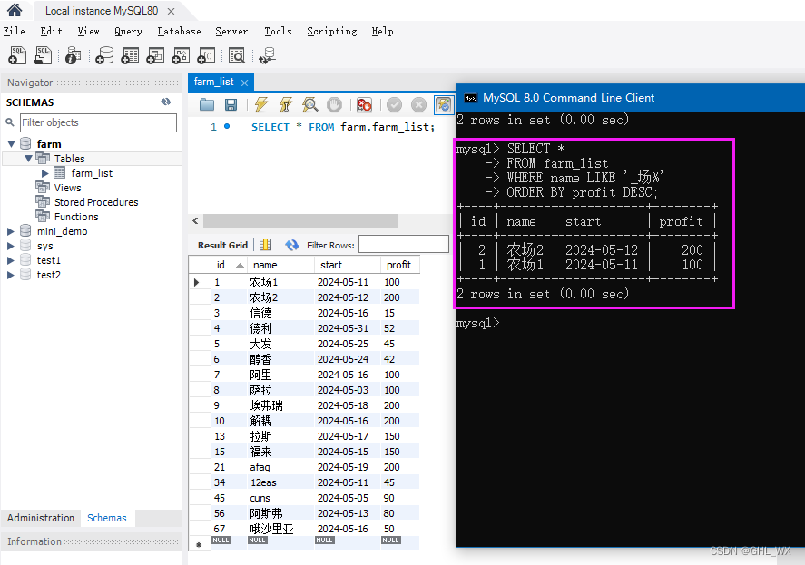Viewport: 805px width, 565px height.
Task: Commit transaction checkmark icon
Action: coord(394,104)
